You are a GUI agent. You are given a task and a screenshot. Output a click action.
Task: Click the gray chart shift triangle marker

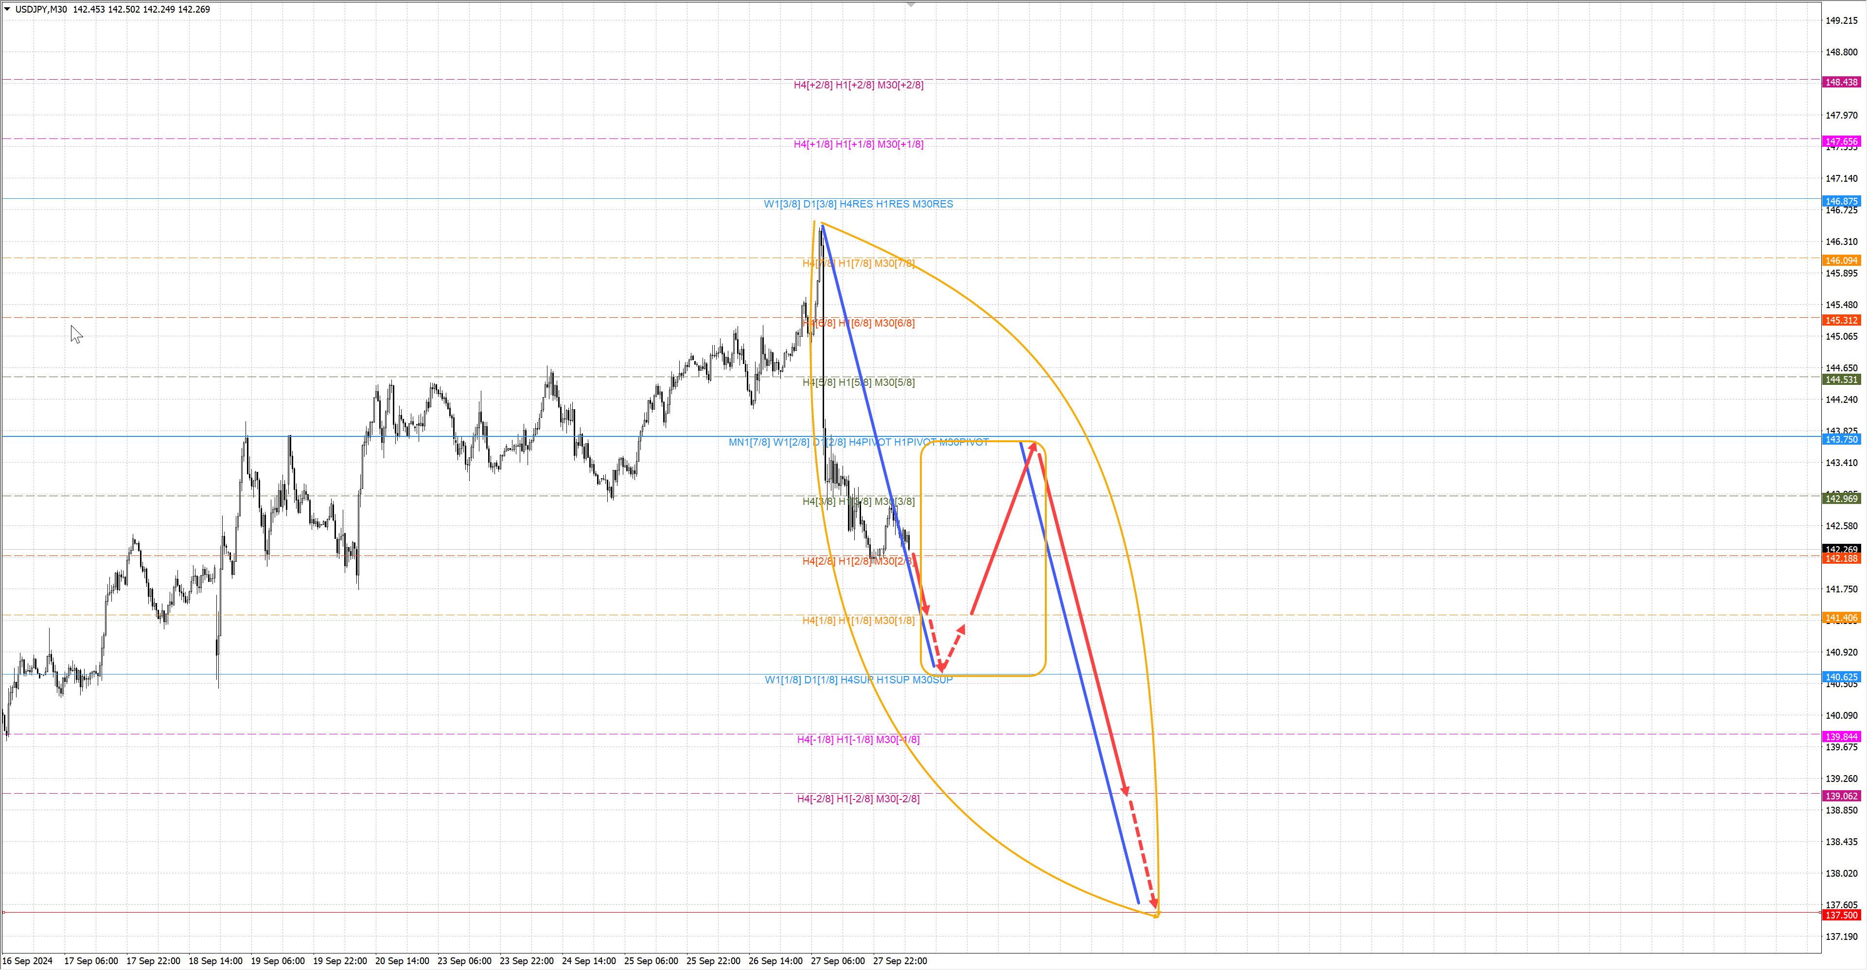click(x=911, y=5)
